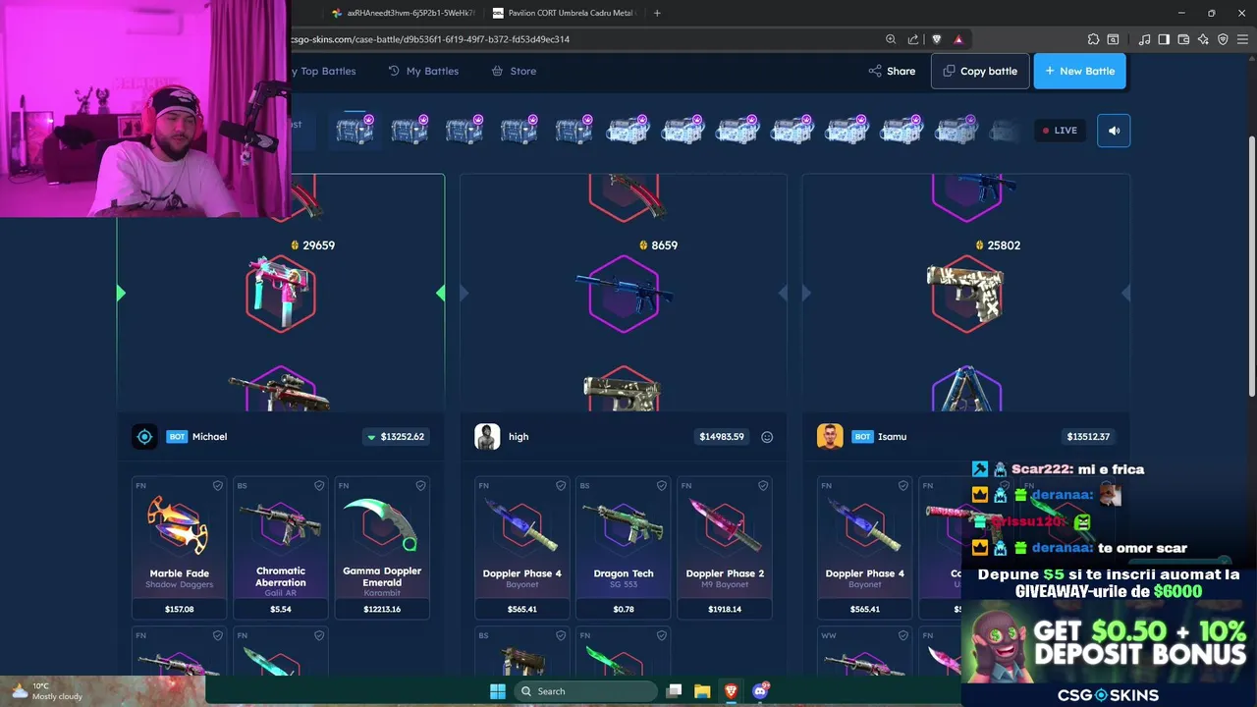Click the Copy battle button
The width and height of the screenshot is (1257, 707).
pyautogui.click(x=980, y=71)
